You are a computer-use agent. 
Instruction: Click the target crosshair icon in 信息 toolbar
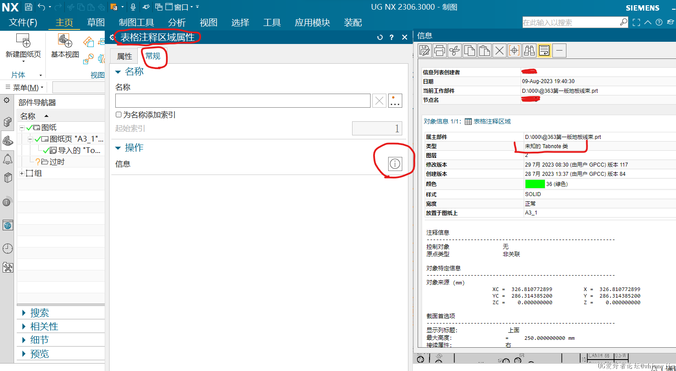514,51
